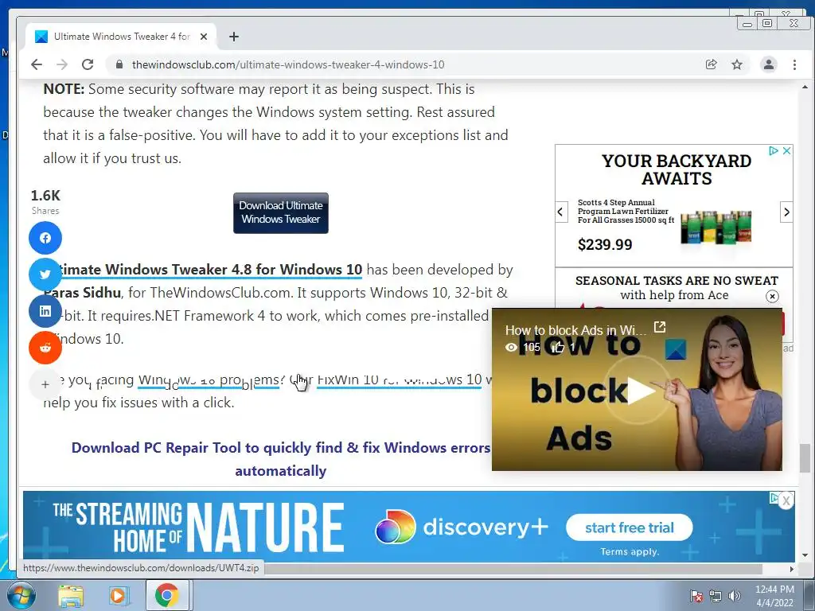815x611 pixels.
Task: Close the Your Backyard Awaits ad
Action: 787,150
